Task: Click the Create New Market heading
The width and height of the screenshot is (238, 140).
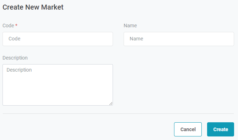Action: [x=33, y=7]
